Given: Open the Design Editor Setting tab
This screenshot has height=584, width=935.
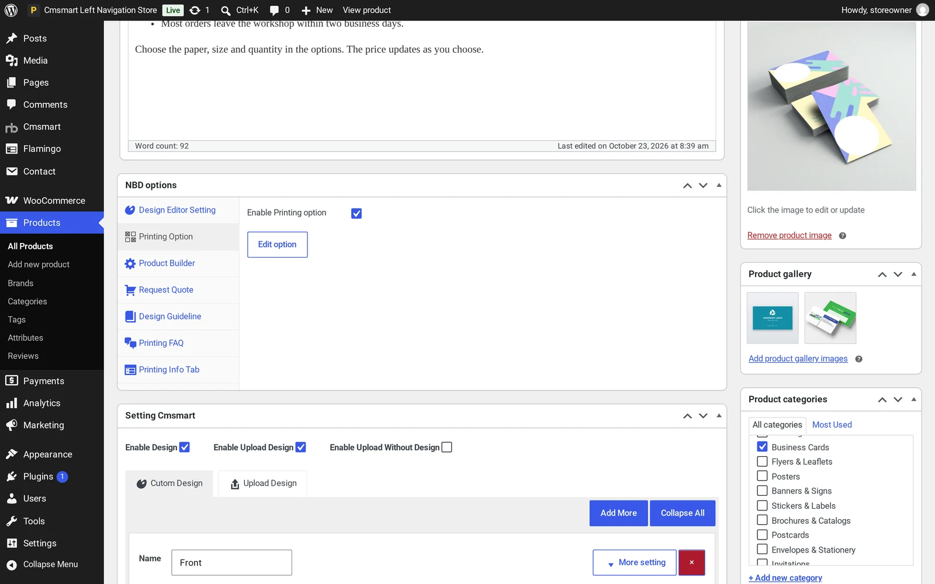Looking at the screenshot, I should click(x=178, y=210).
